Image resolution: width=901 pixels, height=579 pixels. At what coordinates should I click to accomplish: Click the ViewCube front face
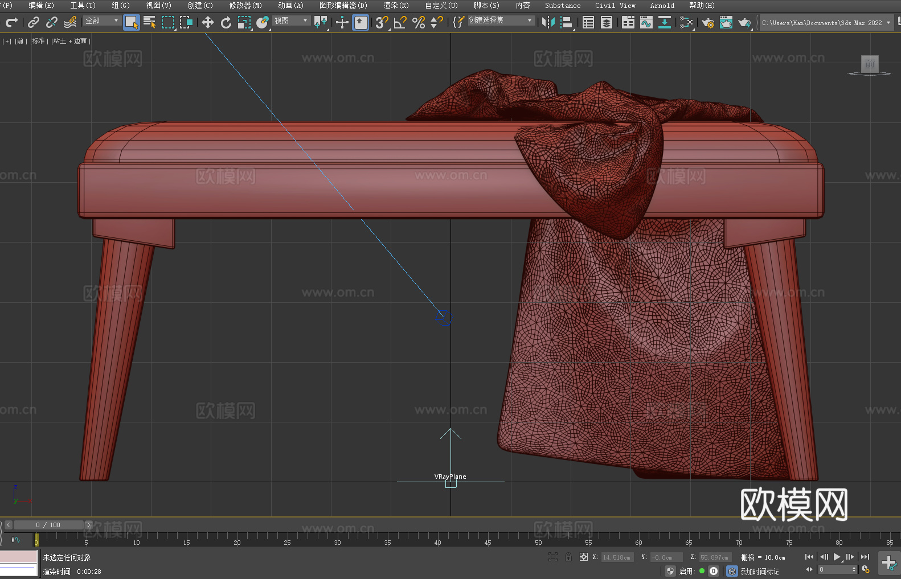[x=870, y=64]
